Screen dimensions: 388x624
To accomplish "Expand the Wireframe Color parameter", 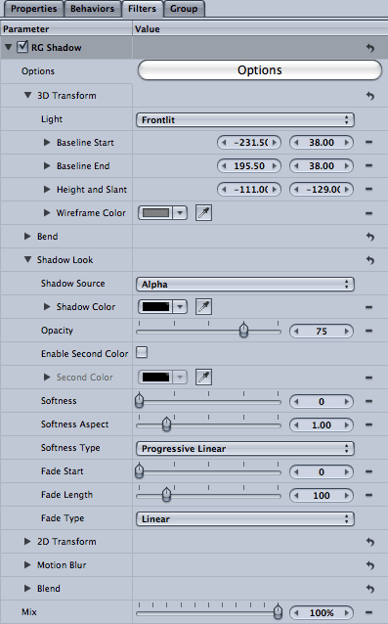I will [47, 212].
